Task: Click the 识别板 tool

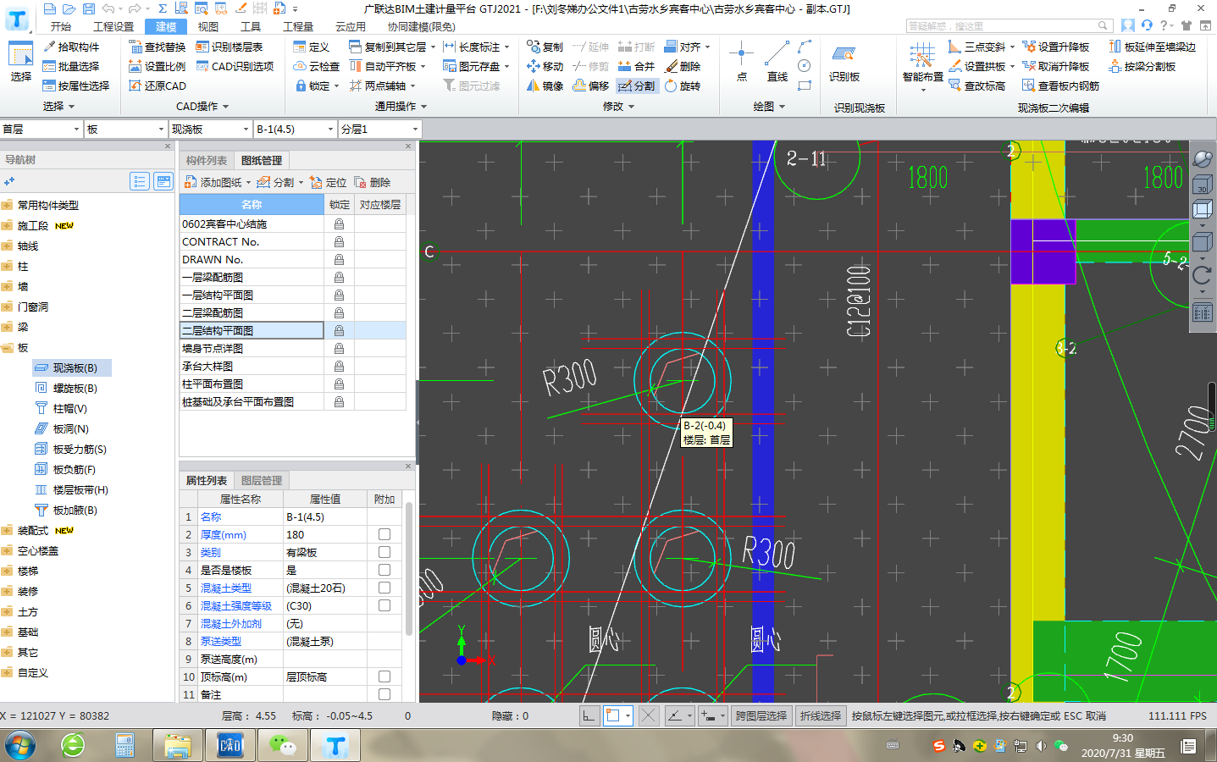Action: click(x=844, y=63)
